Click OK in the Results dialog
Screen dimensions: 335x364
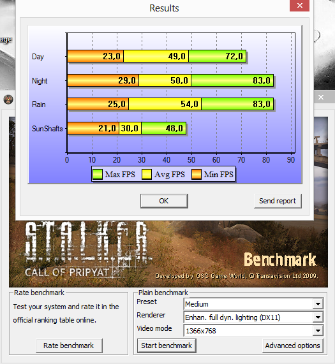(x=164, y=201)
